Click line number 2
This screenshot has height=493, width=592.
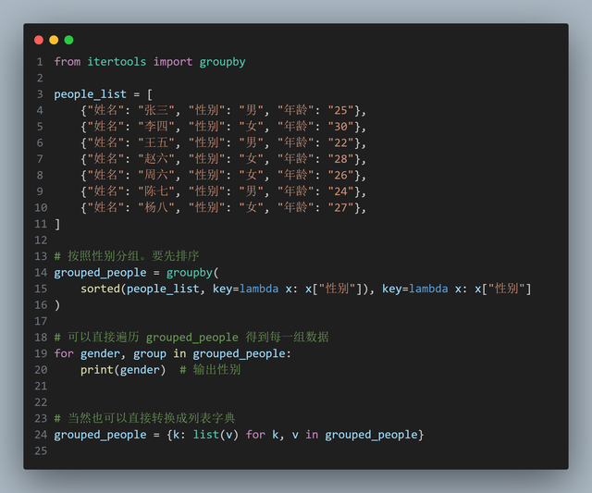(x=40, y=78)
